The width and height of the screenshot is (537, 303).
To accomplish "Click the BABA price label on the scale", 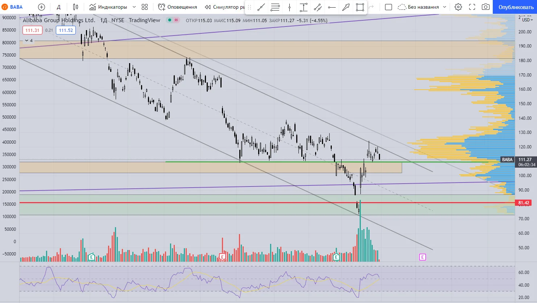I will 507,160.
